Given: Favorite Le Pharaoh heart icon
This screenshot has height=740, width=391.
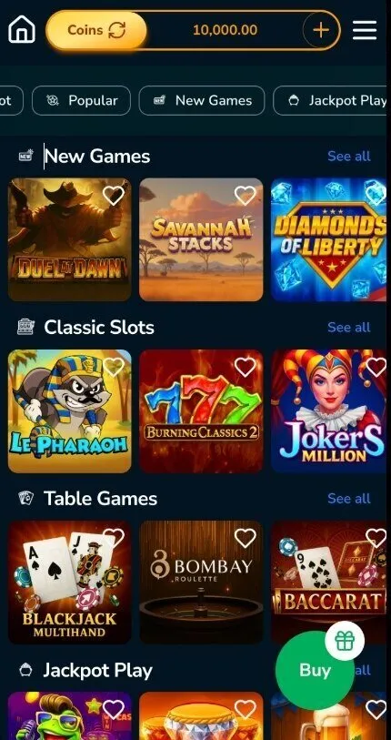Looking at the screenshot, I should click(113, 367).
